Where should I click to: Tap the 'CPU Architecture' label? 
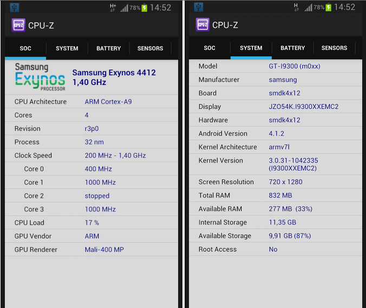(41, 102)
